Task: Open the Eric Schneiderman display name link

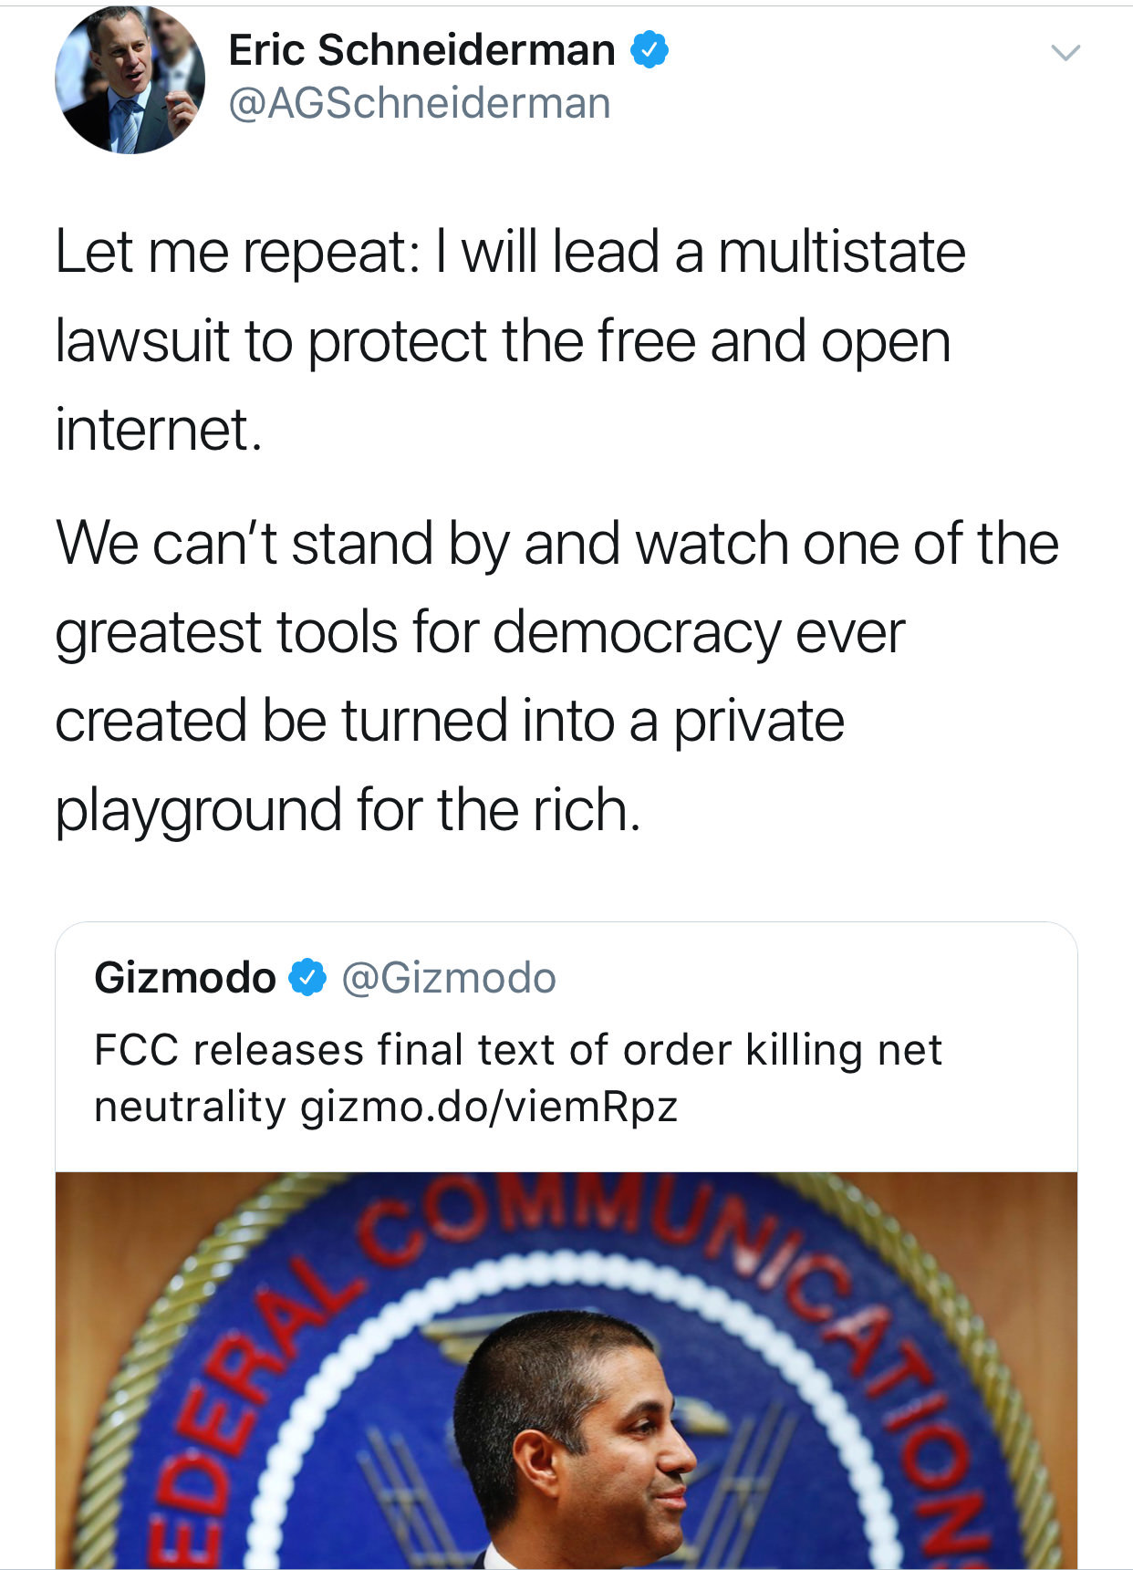Action: [x=421, y=50]
